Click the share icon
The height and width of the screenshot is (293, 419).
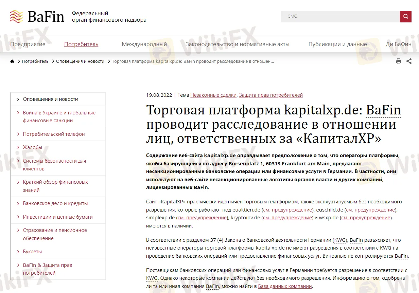coord(409,61)
